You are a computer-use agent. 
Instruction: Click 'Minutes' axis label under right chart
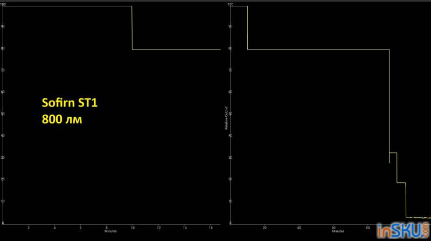coord(338,231)
